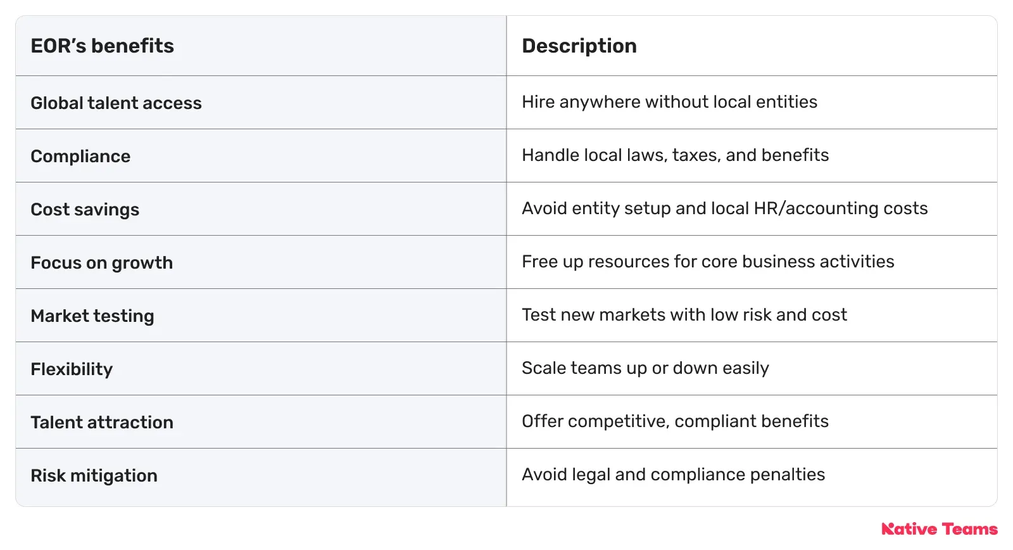This screenshot has height=550, width=1013.
Task: Click 'Hire anywhere without local entities' text
Action: pos(669,101)
